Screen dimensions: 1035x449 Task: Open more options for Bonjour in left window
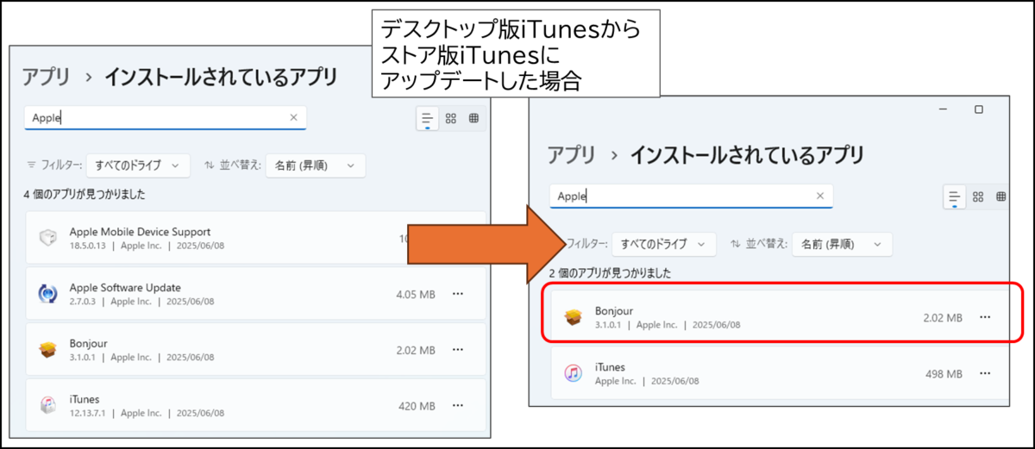[458, 350]
